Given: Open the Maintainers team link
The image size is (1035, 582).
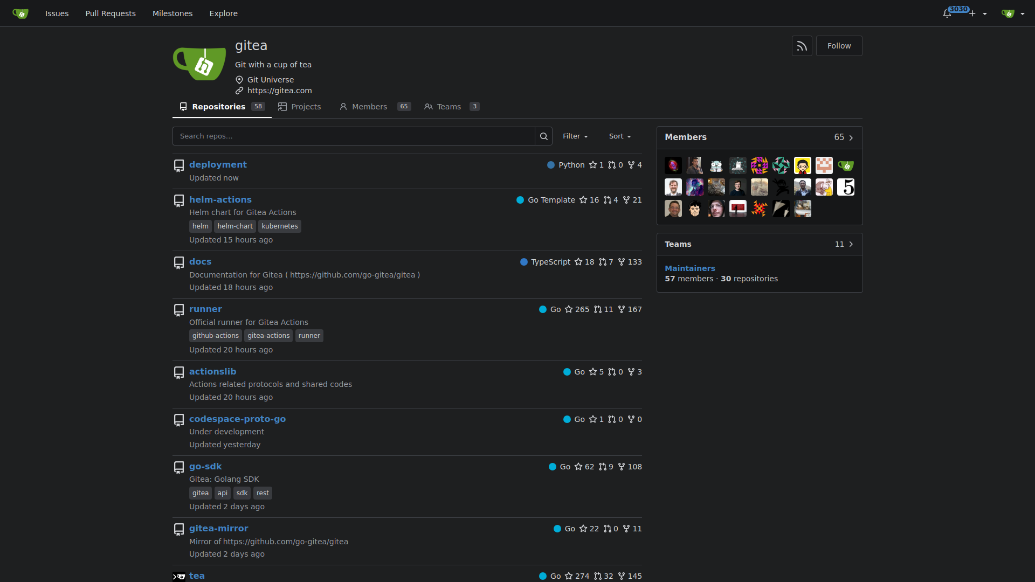Looking at the screenshot, I should (689, 268).
